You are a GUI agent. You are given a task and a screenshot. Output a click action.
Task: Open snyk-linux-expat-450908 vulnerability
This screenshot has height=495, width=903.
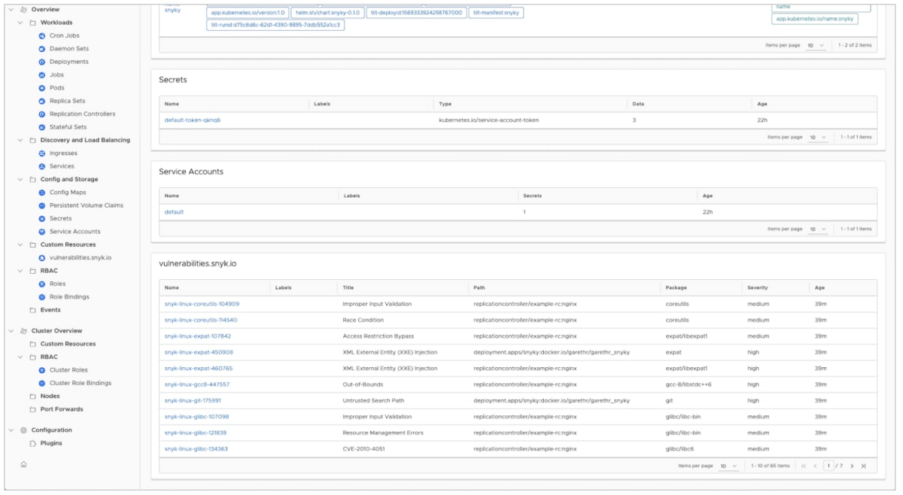tap(199, 352)
